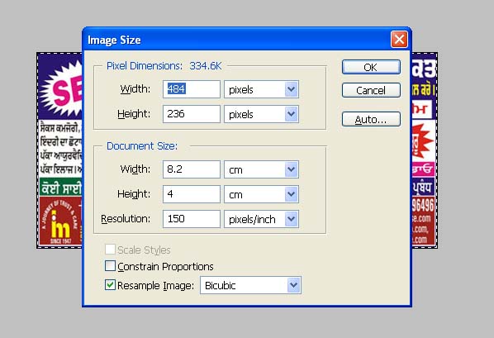
Task: Toggle the Scale Styles checkbox
Action: (x=110, y=250)
